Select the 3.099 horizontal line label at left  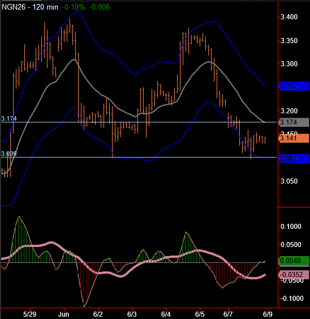pyautogui.click(x=9, y=154)
